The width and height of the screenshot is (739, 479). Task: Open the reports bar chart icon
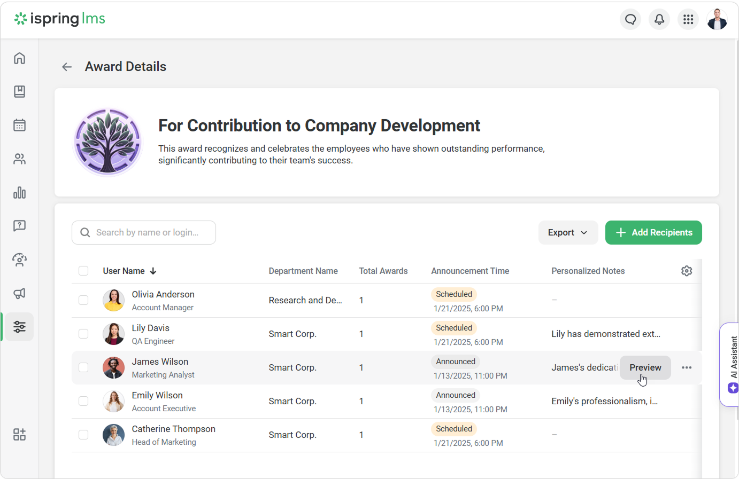19,193
